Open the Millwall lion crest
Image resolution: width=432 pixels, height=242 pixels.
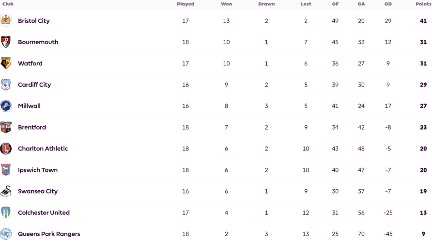pos(6,106)
